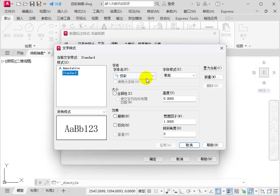The width and height of the screenshot is (280, 196).
Task: Close the 齿轮轴套 file tab
Action: [49, 53]
